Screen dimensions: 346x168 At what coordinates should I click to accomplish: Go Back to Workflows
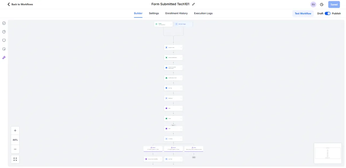20,4
